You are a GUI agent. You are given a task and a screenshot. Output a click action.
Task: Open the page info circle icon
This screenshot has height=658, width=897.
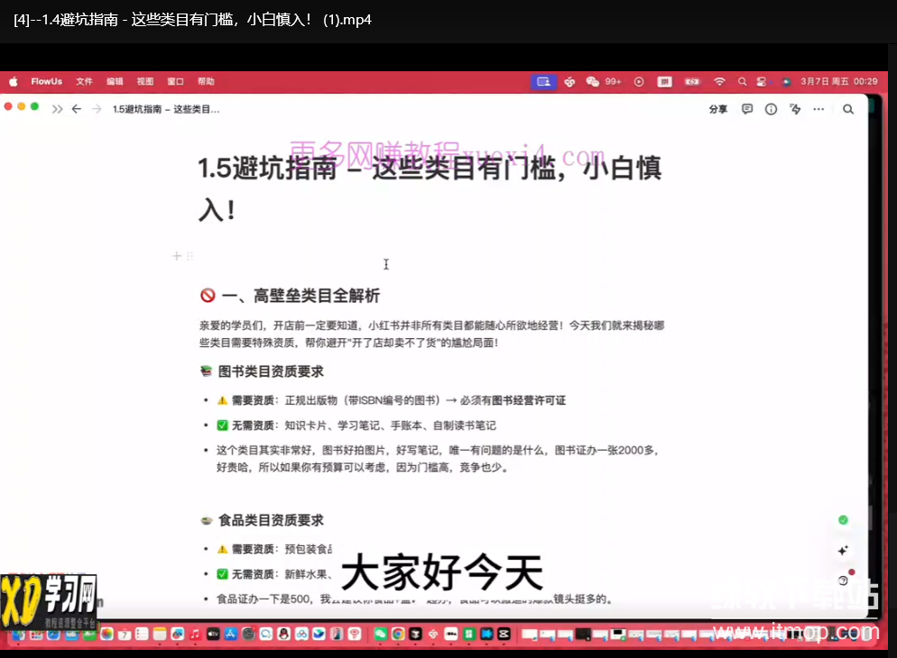(771, 109)
